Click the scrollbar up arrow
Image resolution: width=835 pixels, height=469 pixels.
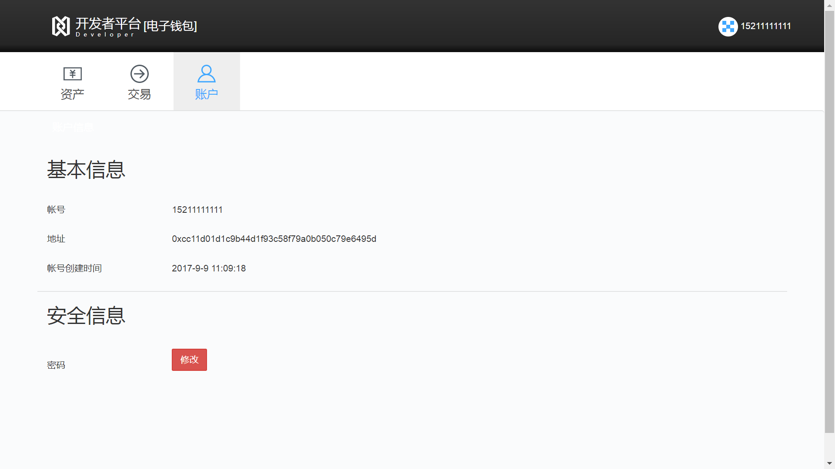pos(829,5)
